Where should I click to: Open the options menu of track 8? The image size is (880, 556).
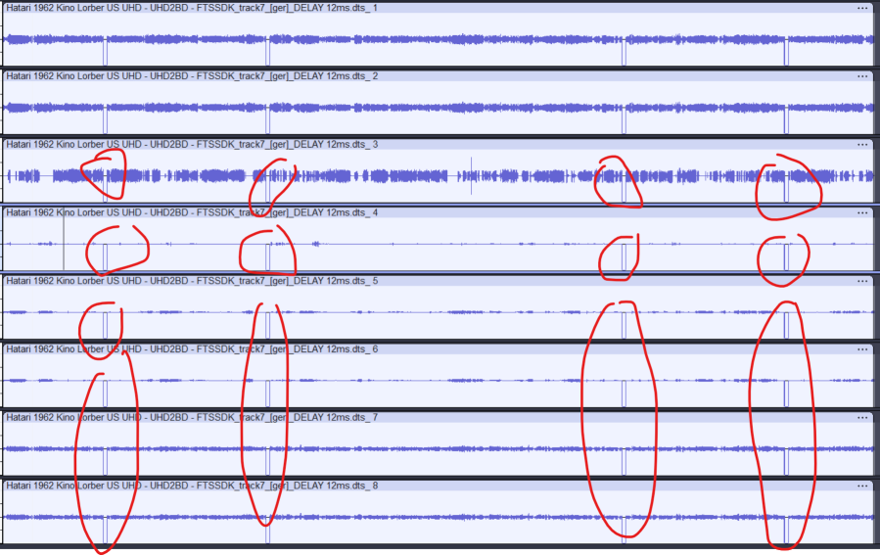point(862,486)
